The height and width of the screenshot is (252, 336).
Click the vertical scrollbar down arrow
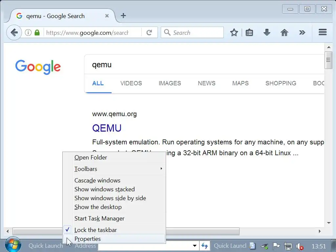[x=329, y=223]
